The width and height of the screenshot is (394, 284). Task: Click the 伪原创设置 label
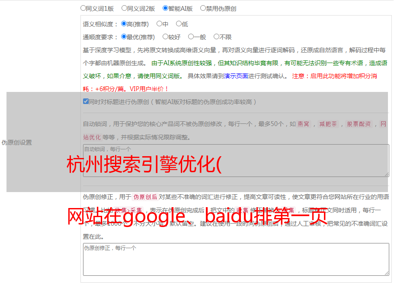(x=17, y=142)
